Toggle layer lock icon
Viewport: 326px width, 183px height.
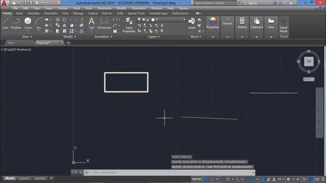[x=148, y=19]
